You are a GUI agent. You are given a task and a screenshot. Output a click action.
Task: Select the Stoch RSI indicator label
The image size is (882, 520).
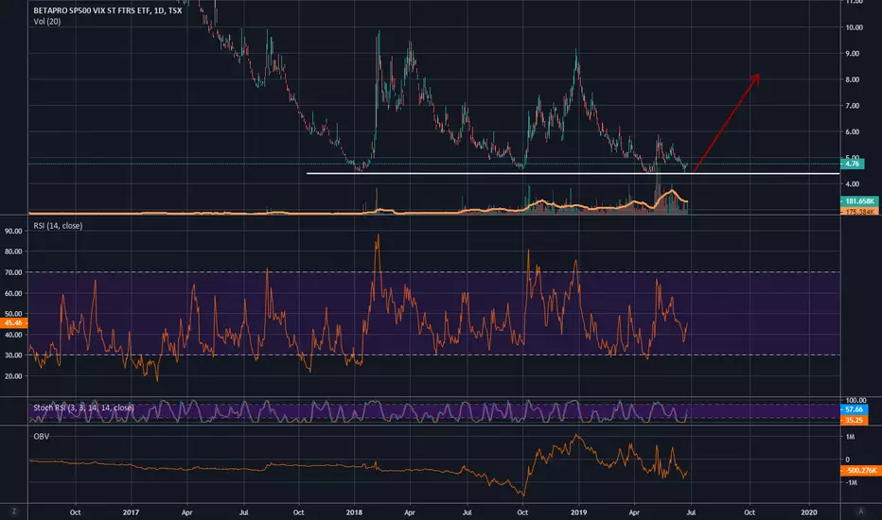(83, 407)
